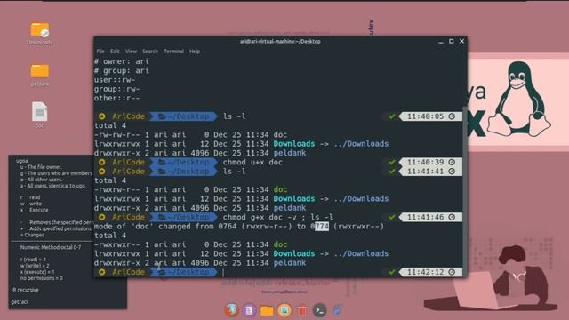Open the Help menu in terminal

pyautogui.click(x=195, y=52)
